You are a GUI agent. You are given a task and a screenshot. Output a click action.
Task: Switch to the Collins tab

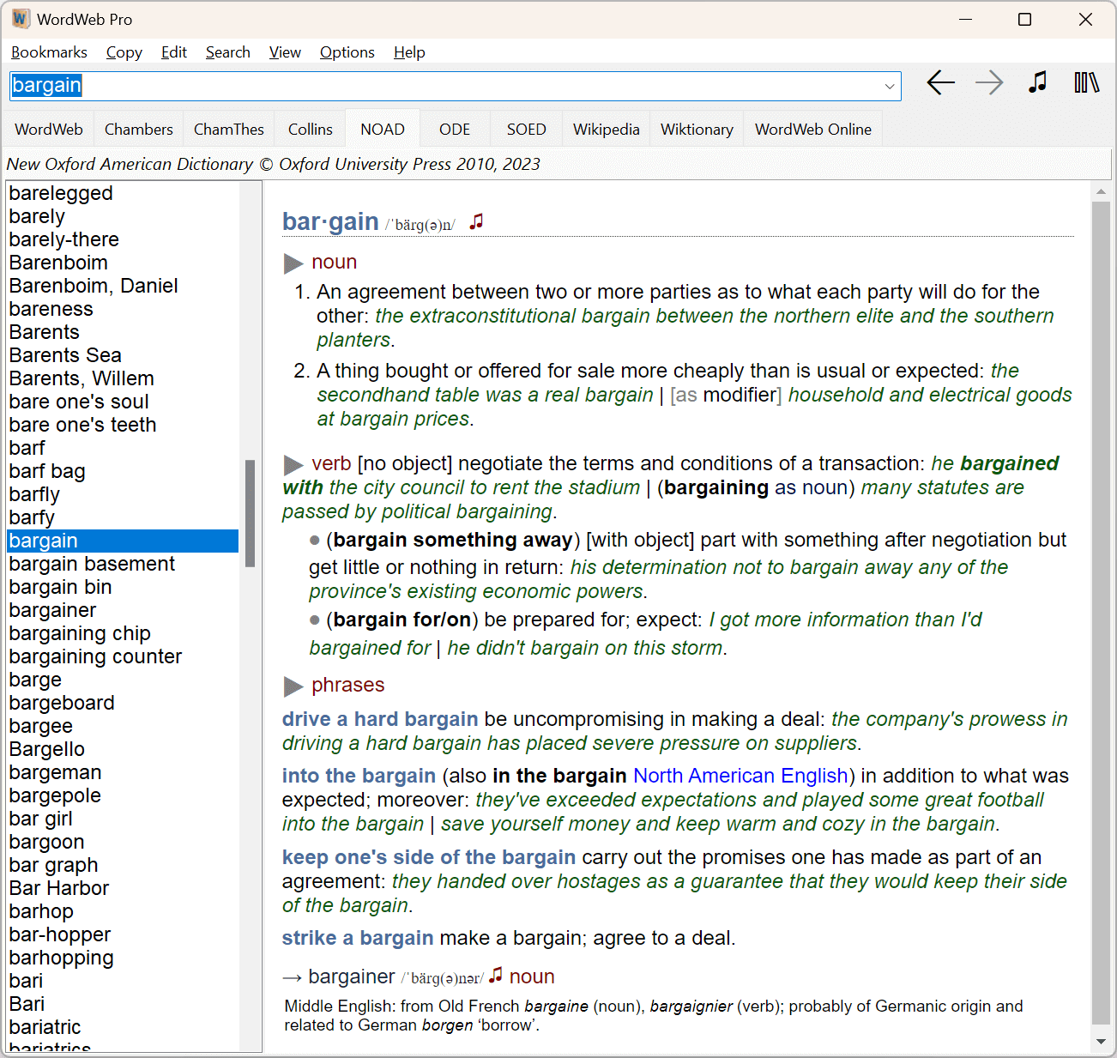coord(310,129)
